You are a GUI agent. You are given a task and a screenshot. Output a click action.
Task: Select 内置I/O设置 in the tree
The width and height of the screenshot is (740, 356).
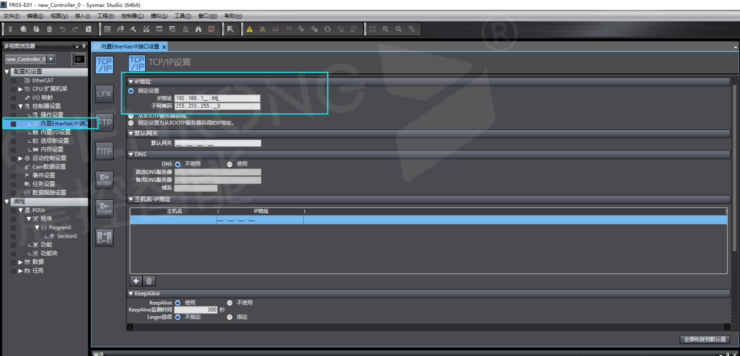[x=55, y=132]
